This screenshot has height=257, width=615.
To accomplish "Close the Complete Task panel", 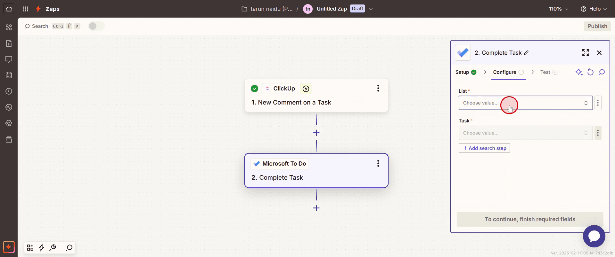I will (x=599, y=53).
